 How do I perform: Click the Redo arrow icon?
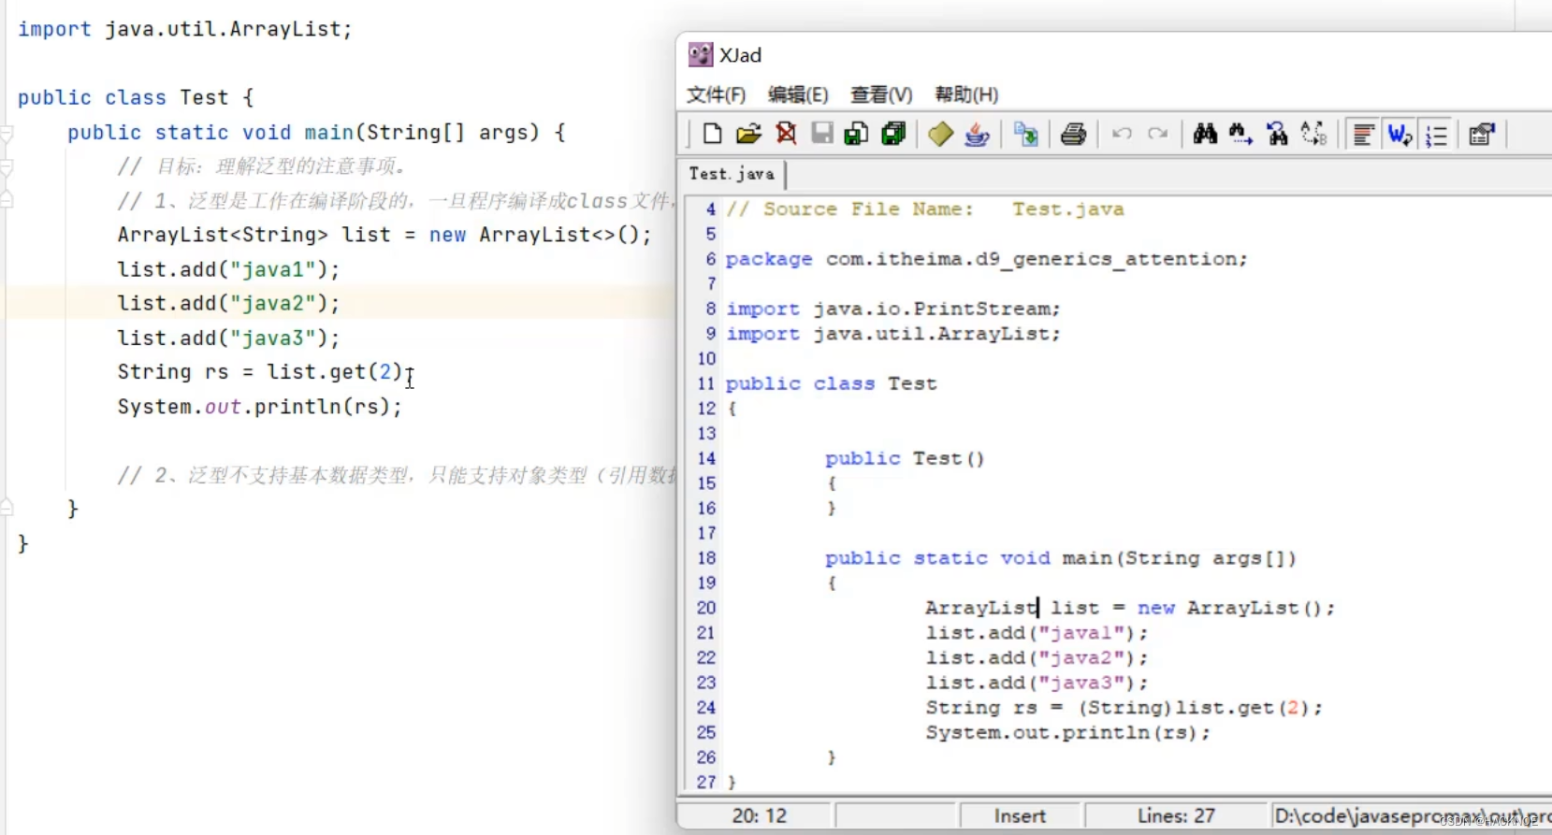click(1158, 134)
